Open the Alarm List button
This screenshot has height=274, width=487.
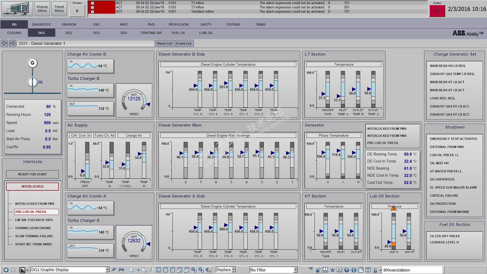pos(164,43)
